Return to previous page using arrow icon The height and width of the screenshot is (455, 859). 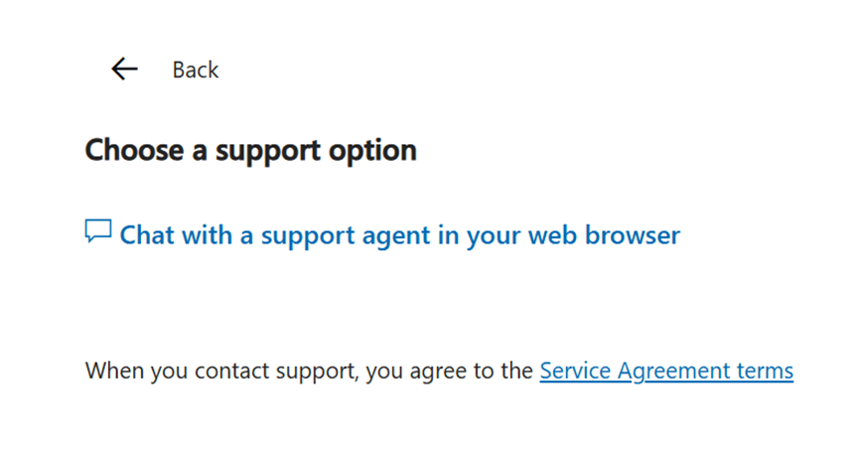[124, 70]
